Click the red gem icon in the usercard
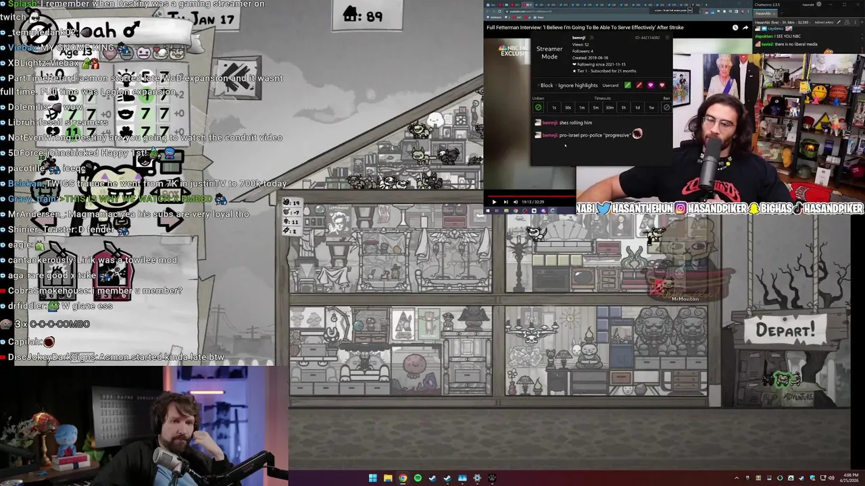The height and width of the screenshot is (486, 865). click(x=662, y=85)
